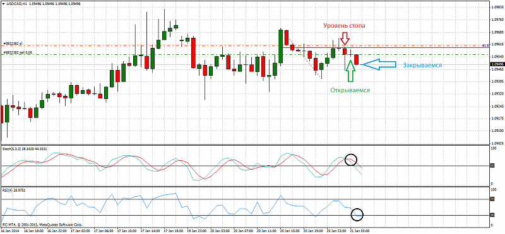This screenshot has height=234, width=505.
Task: Click the RSI 30 level label
Action: (492, 214)
